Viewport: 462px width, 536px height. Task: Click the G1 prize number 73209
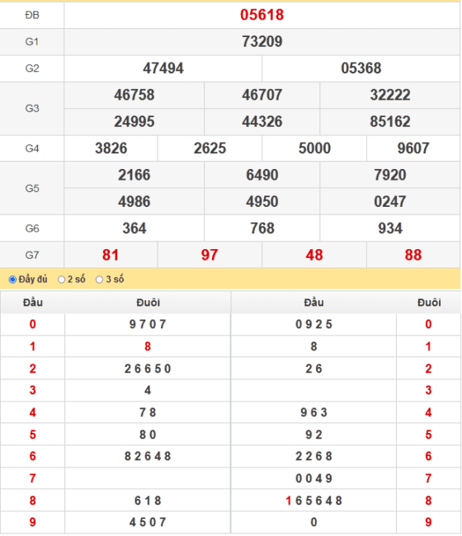[x=262, y=41]
